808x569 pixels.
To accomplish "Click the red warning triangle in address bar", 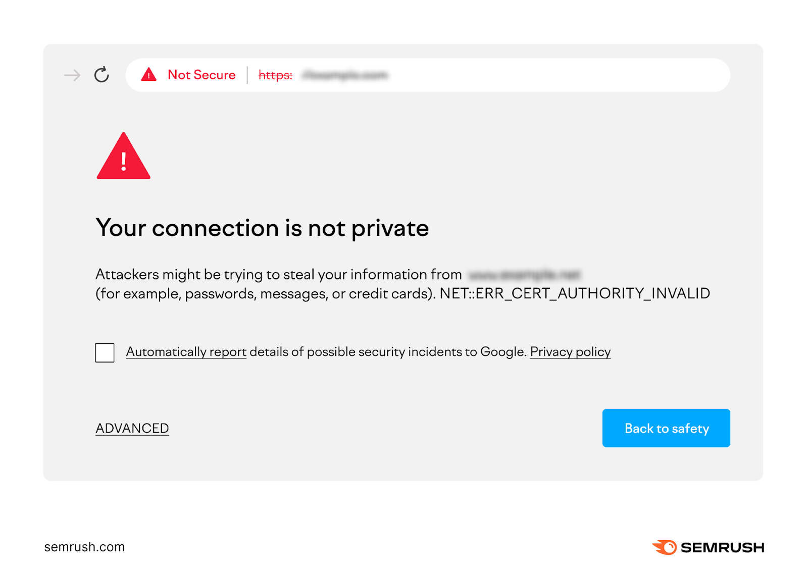I will [149, 74].
